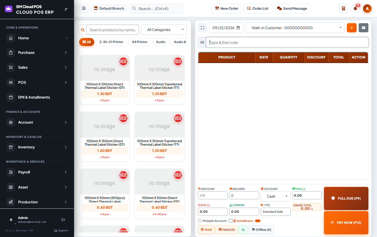
Task: Expand the Purchase menu in sidebar
Action: 37,53
